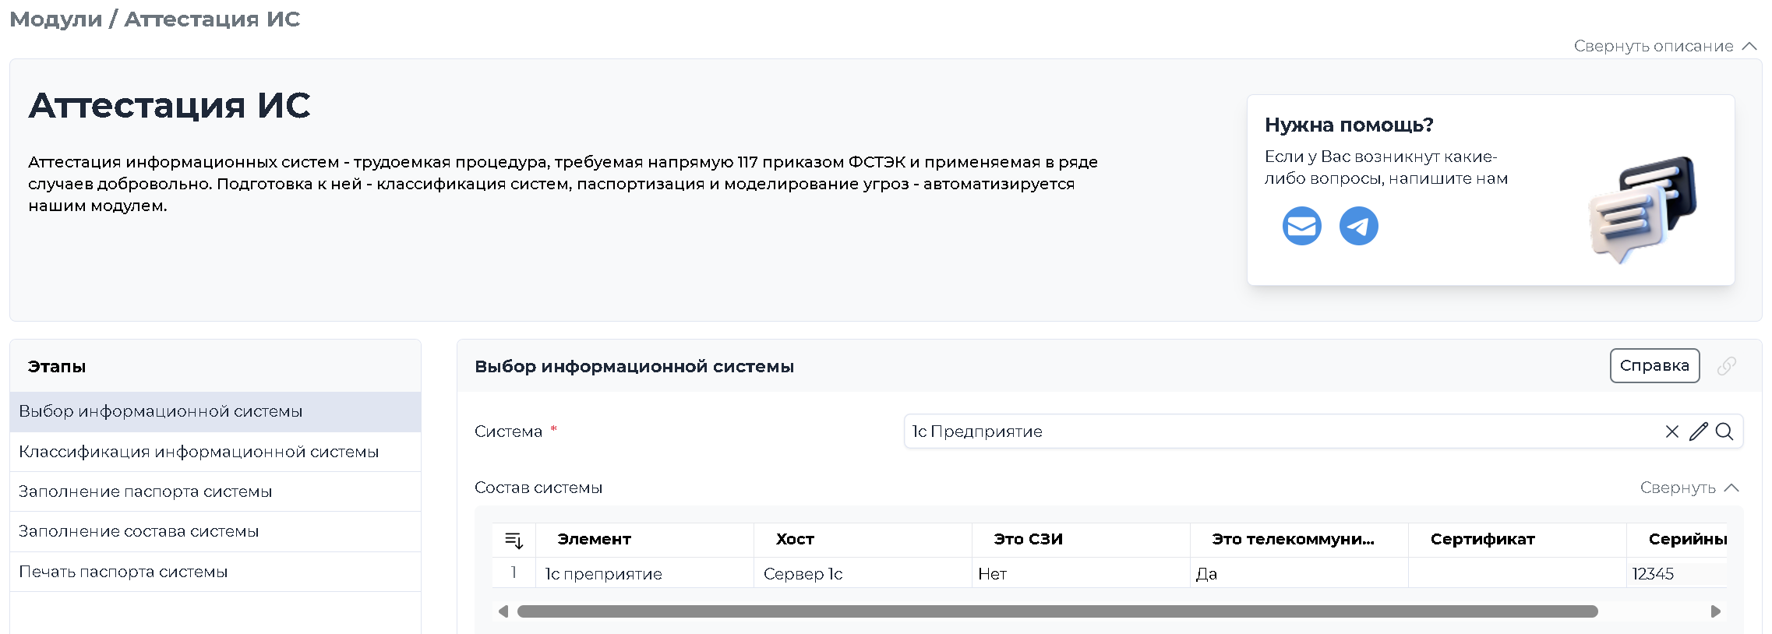Open stage Заполнение паспорта системы

(146, 491)
